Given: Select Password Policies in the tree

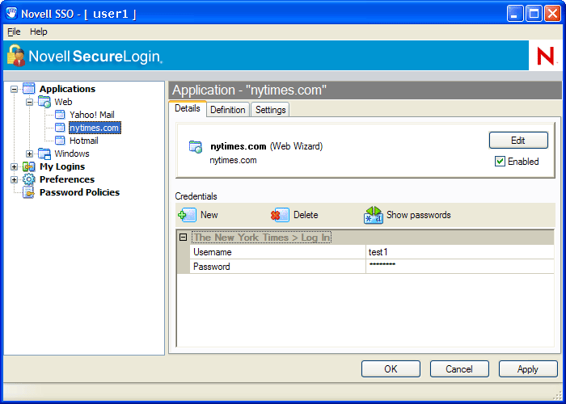Looking at the screenshot, I should click(x=79, y=192).
